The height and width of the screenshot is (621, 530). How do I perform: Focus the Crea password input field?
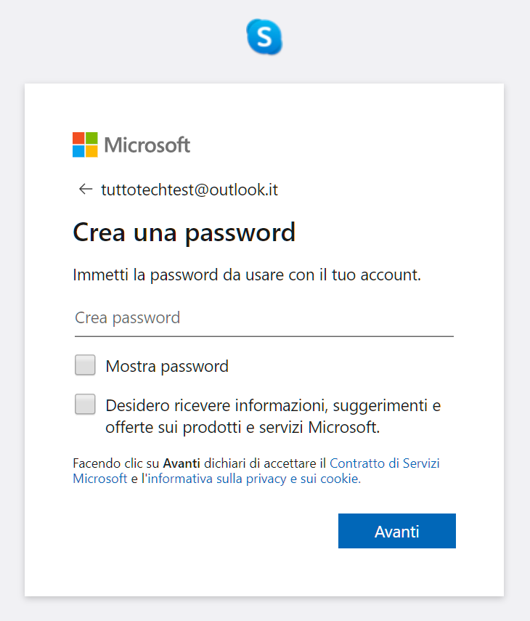(264, 318)
